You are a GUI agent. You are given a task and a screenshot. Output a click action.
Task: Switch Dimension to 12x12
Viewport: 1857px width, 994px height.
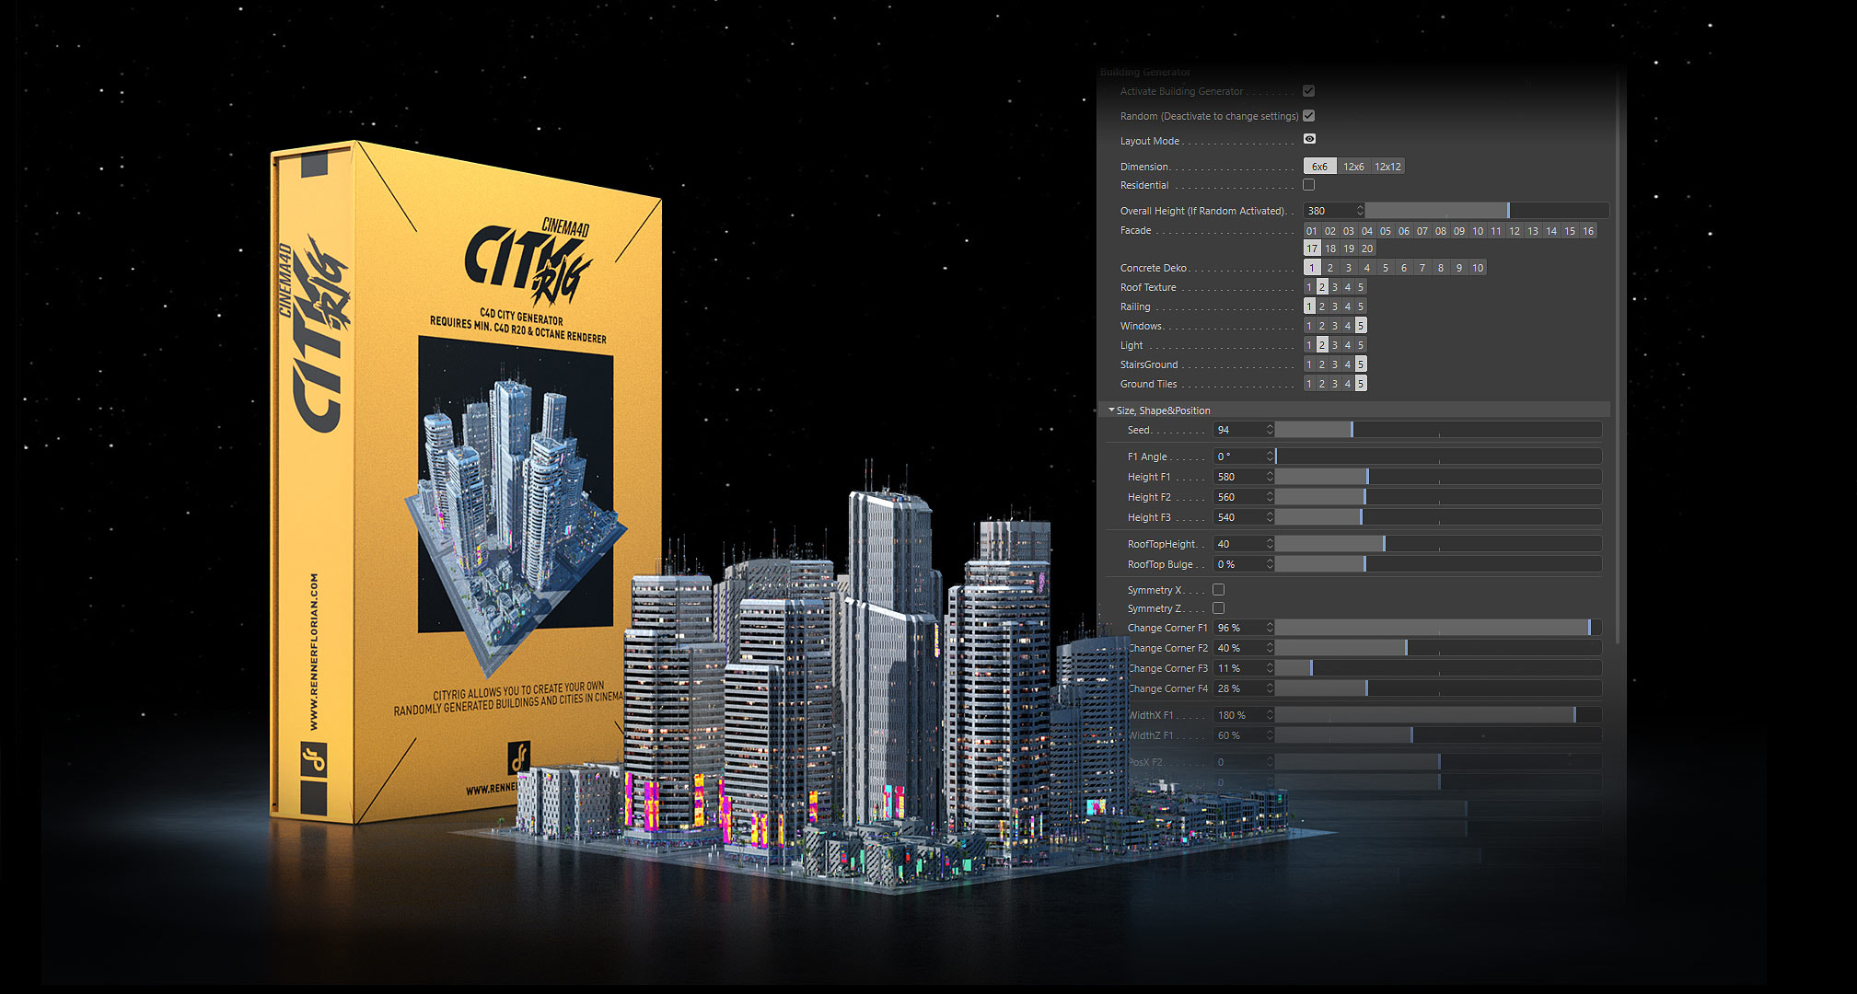pos(1387,166)
